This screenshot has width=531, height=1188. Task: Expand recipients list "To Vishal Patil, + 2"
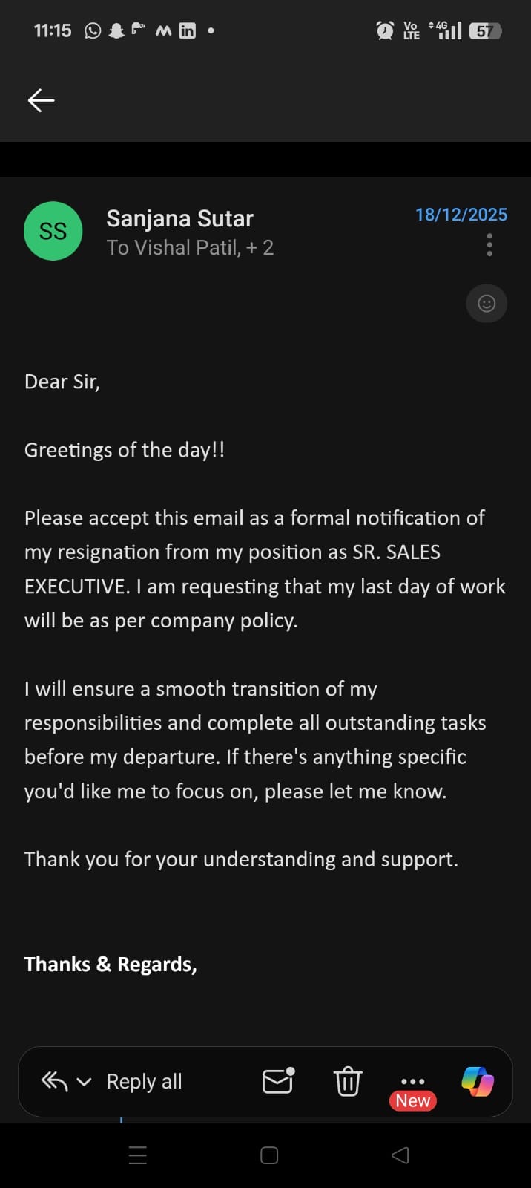(x=190, y=247)
